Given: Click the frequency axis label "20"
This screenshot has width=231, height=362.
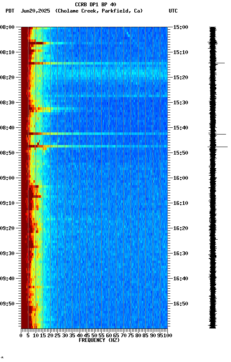Looking at the screenshot, I should 50,336.
